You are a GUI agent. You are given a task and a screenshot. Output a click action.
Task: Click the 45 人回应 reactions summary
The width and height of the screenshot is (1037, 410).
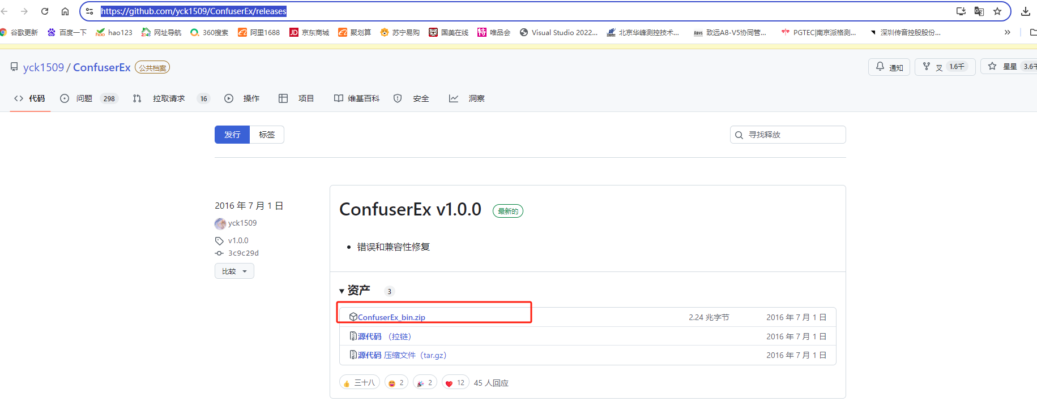pyautogui.click(x=491, y=383)
